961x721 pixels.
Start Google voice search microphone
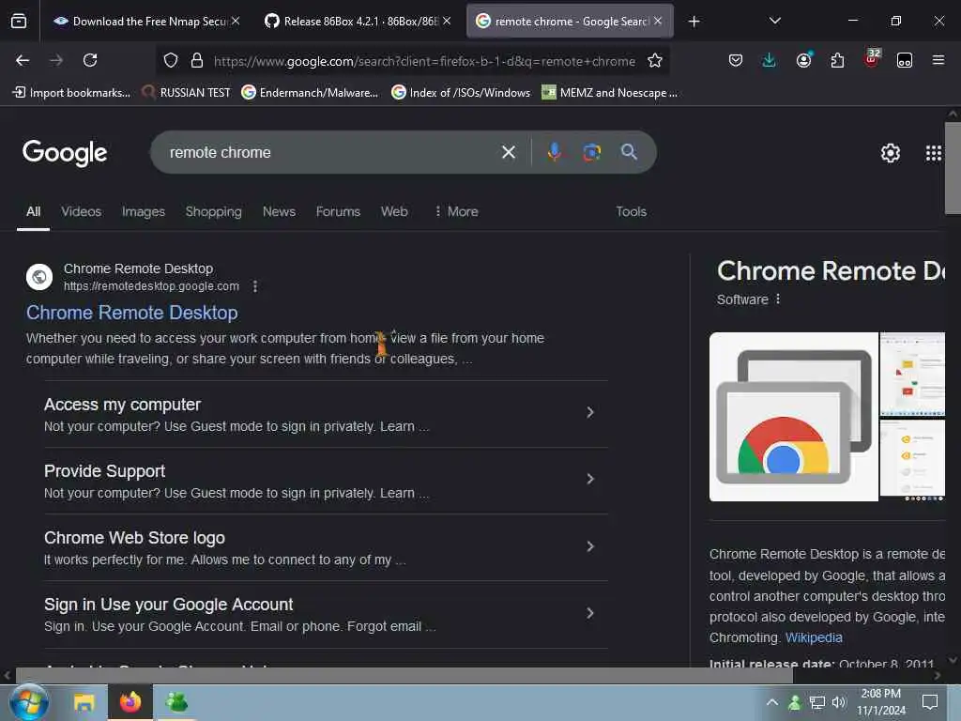click(554, 152)
